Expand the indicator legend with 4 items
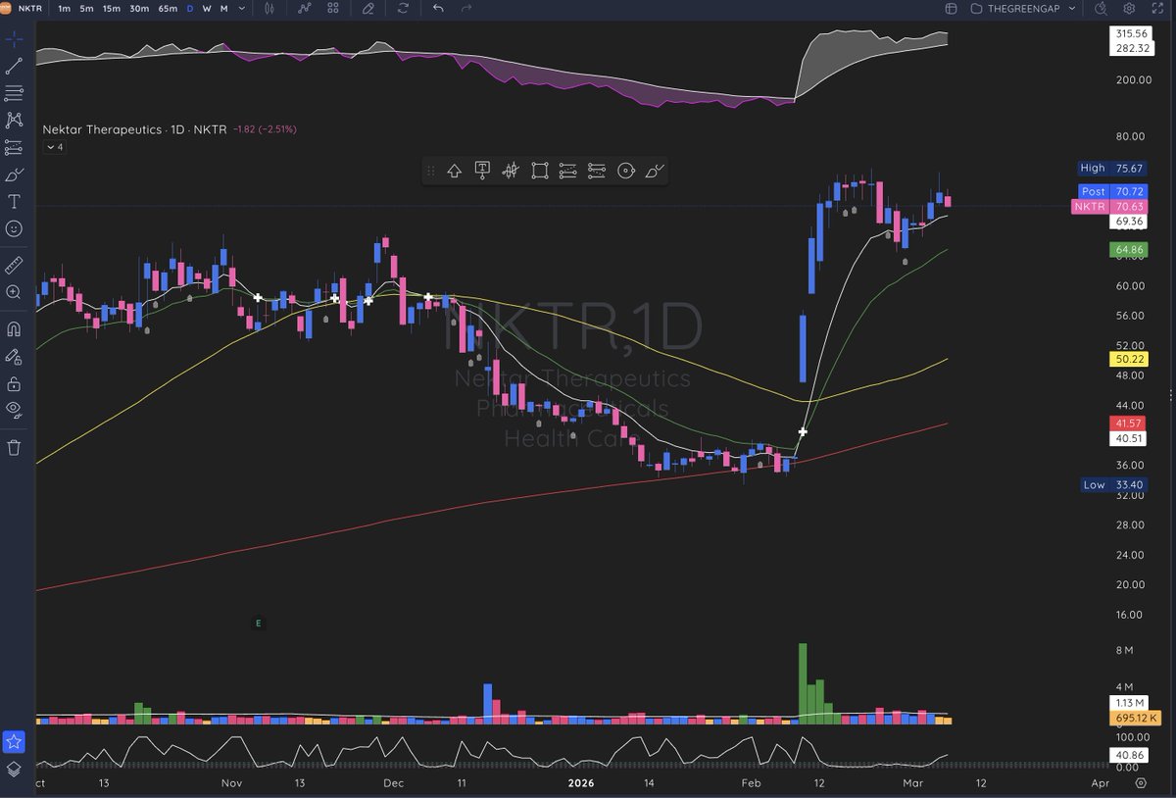This screenshot has height=798, width=1176. (x=54, y=147)
